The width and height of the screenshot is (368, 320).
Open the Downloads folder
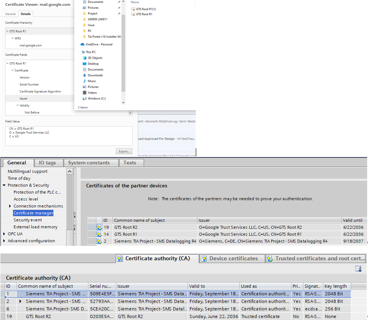pyautogui.click(x=95, y=75)
